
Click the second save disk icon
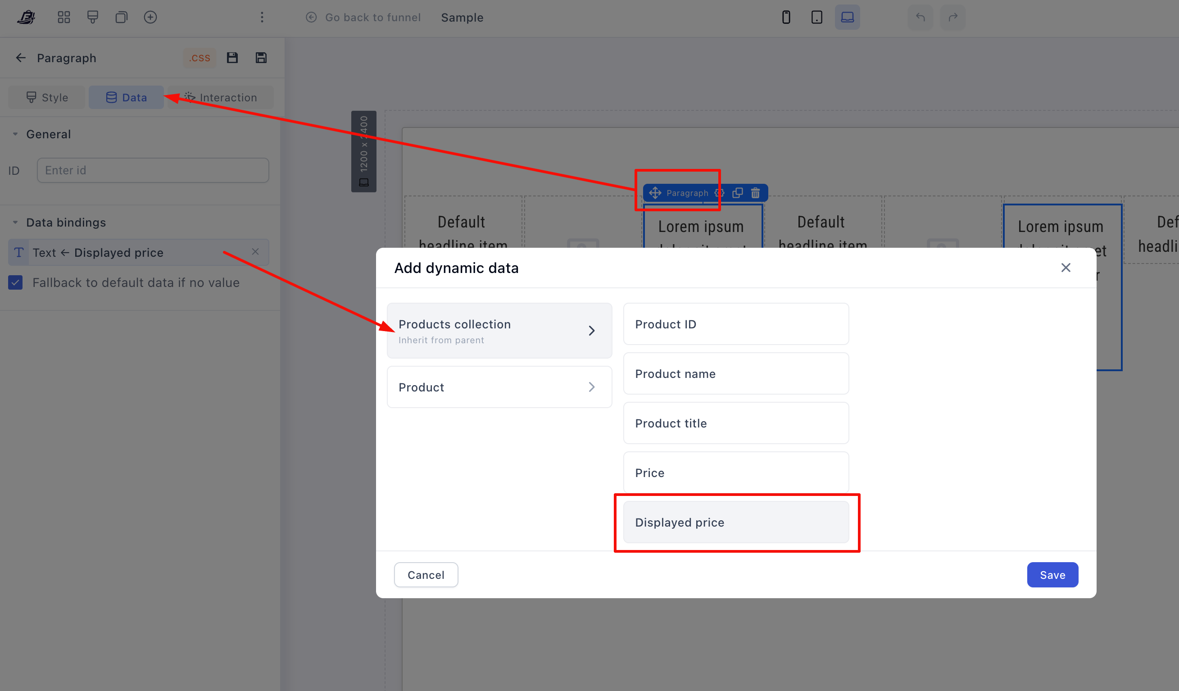261,58
